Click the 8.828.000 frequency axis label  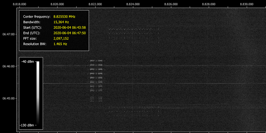209,4
